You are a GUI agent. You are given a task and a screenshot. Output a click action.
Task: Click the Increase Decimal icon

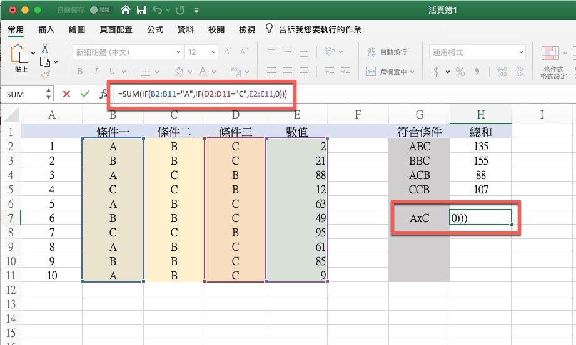(x=502, y=72)
